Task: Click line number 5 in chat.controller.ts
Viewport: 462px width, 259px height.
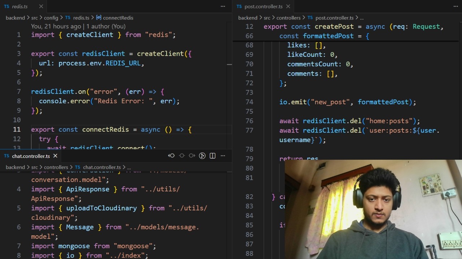Action: pyautogui.click(x=19, y=208)
